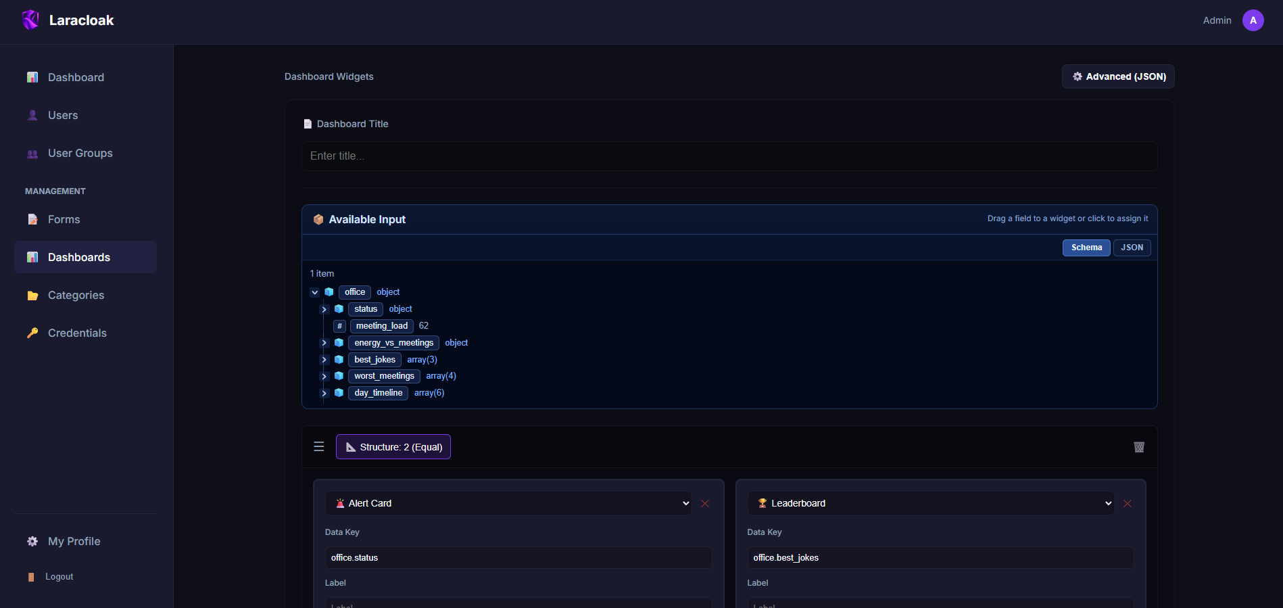This screenshot has width=1283, height=608.
Task: Click the meeting_load value 62
Action: 424,326
